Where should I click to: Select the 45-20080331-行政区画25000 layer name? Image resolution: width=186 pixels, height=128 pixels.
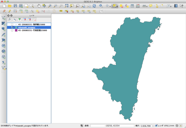point(33,30)
